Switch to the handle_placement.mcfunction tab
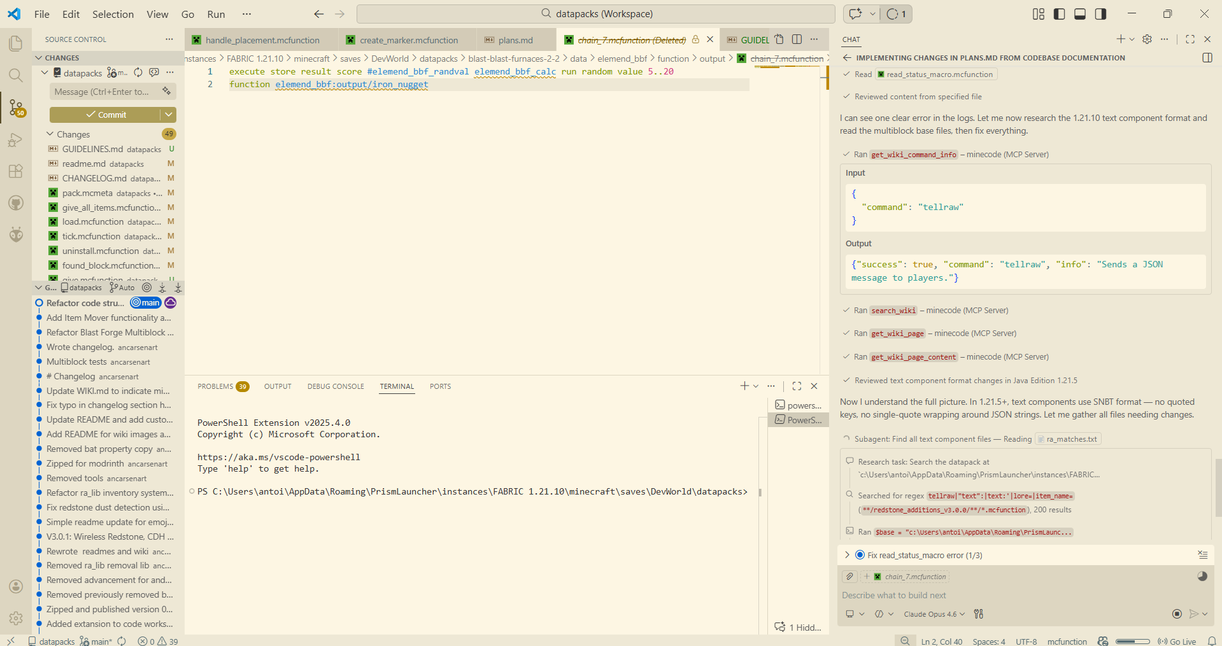 point(262,40)
